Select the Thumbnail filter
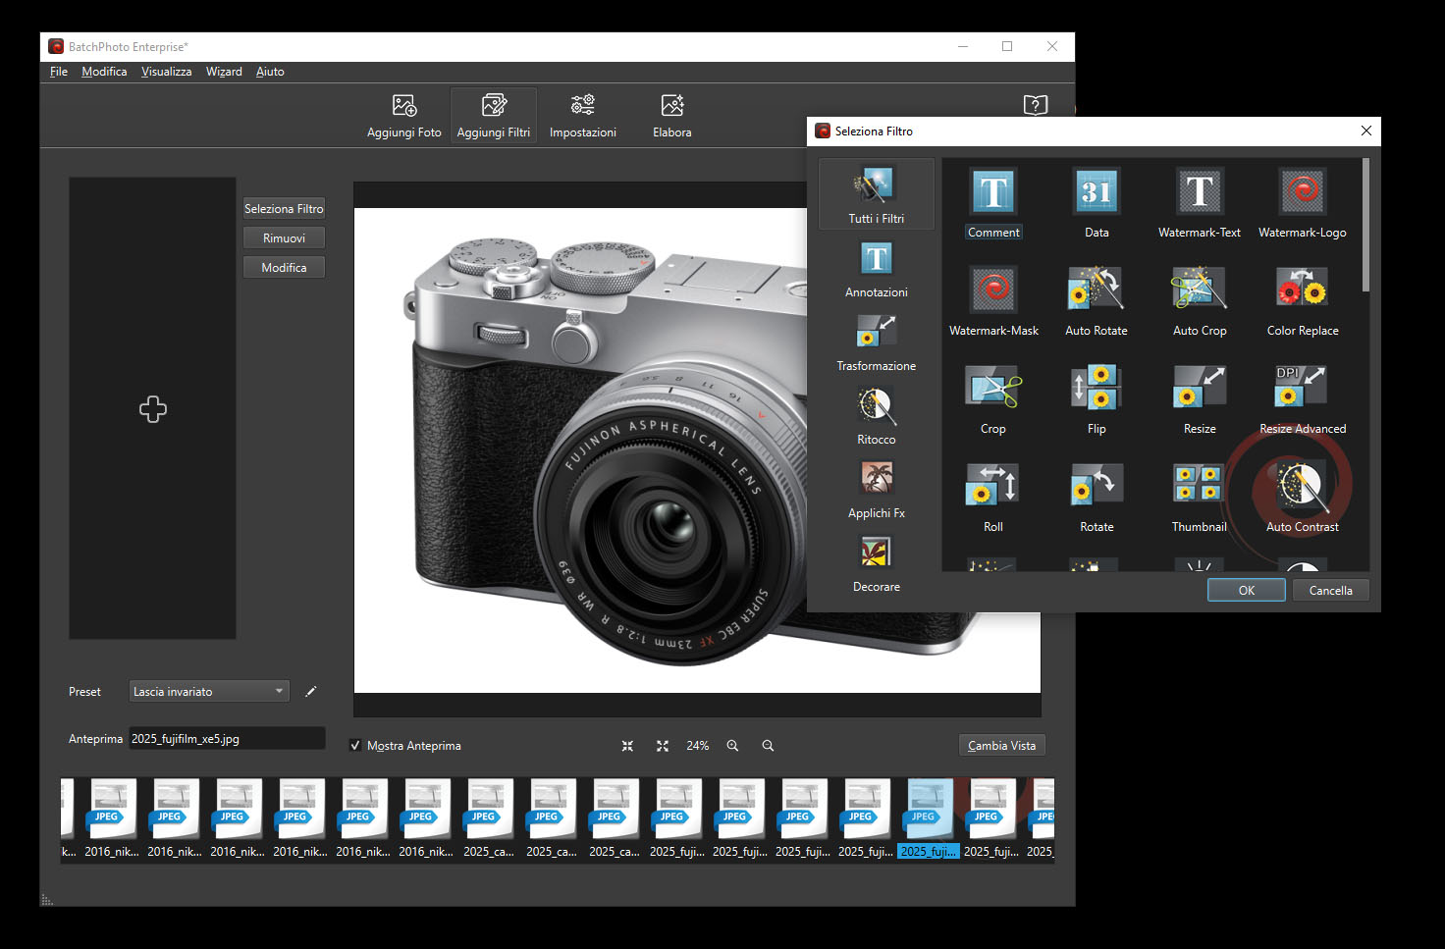The height and width of the screenshot is (949, 1445). (1199, 486)
